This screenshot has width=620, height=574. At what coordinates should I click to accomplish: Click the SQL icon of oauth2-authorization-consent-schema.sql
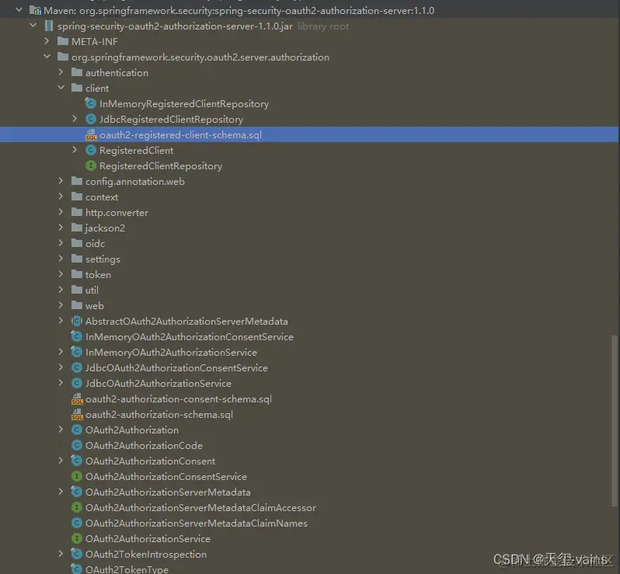[x=77, y=399]
